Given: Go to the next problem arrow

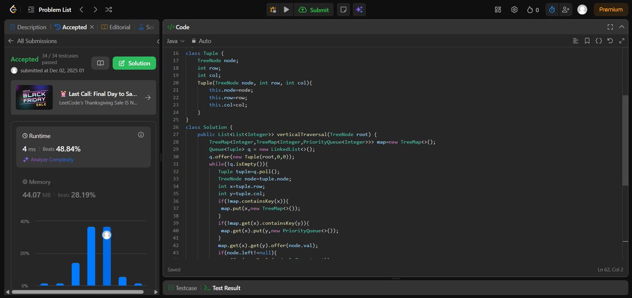Looking at the screenshot, I should tap(95, 9).
